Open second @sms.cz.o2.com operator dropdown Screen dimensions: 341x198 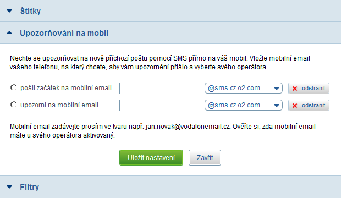244,105
